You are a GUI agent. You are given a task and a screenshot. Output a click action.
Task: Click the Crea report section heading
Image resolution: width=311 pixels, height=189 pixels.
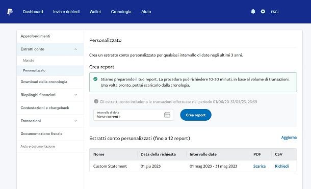[x=102, y=67]
